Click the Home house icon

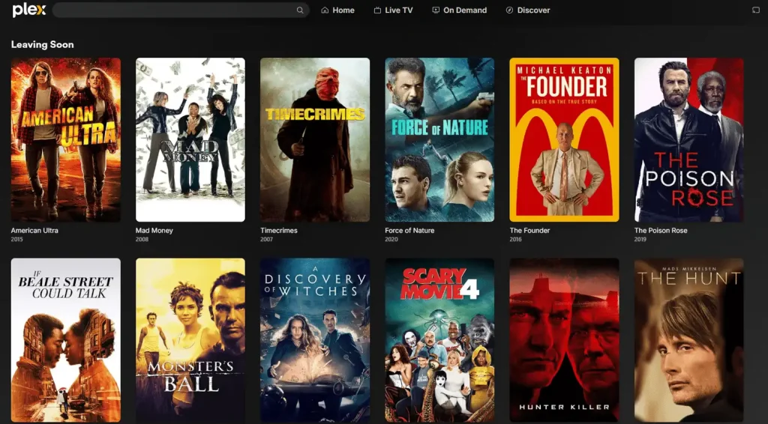point(325,10)
